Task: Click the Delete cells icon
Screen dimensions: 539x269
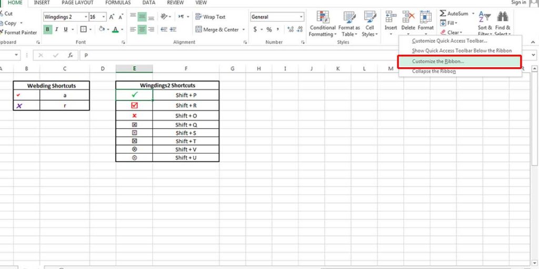Action: click(x=408, y=17)
